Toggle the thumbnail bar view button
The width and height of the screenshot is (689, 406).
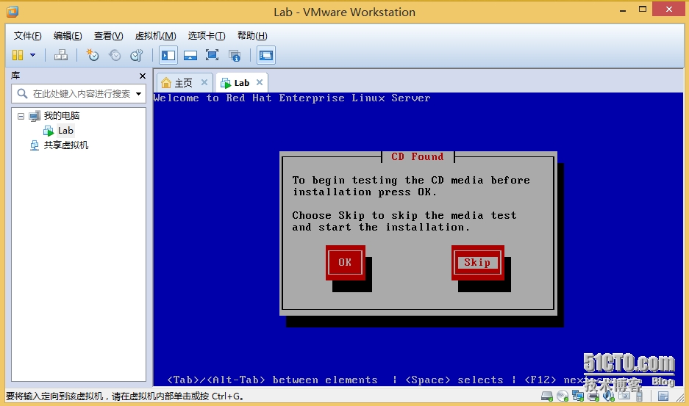tap(190, 55)
